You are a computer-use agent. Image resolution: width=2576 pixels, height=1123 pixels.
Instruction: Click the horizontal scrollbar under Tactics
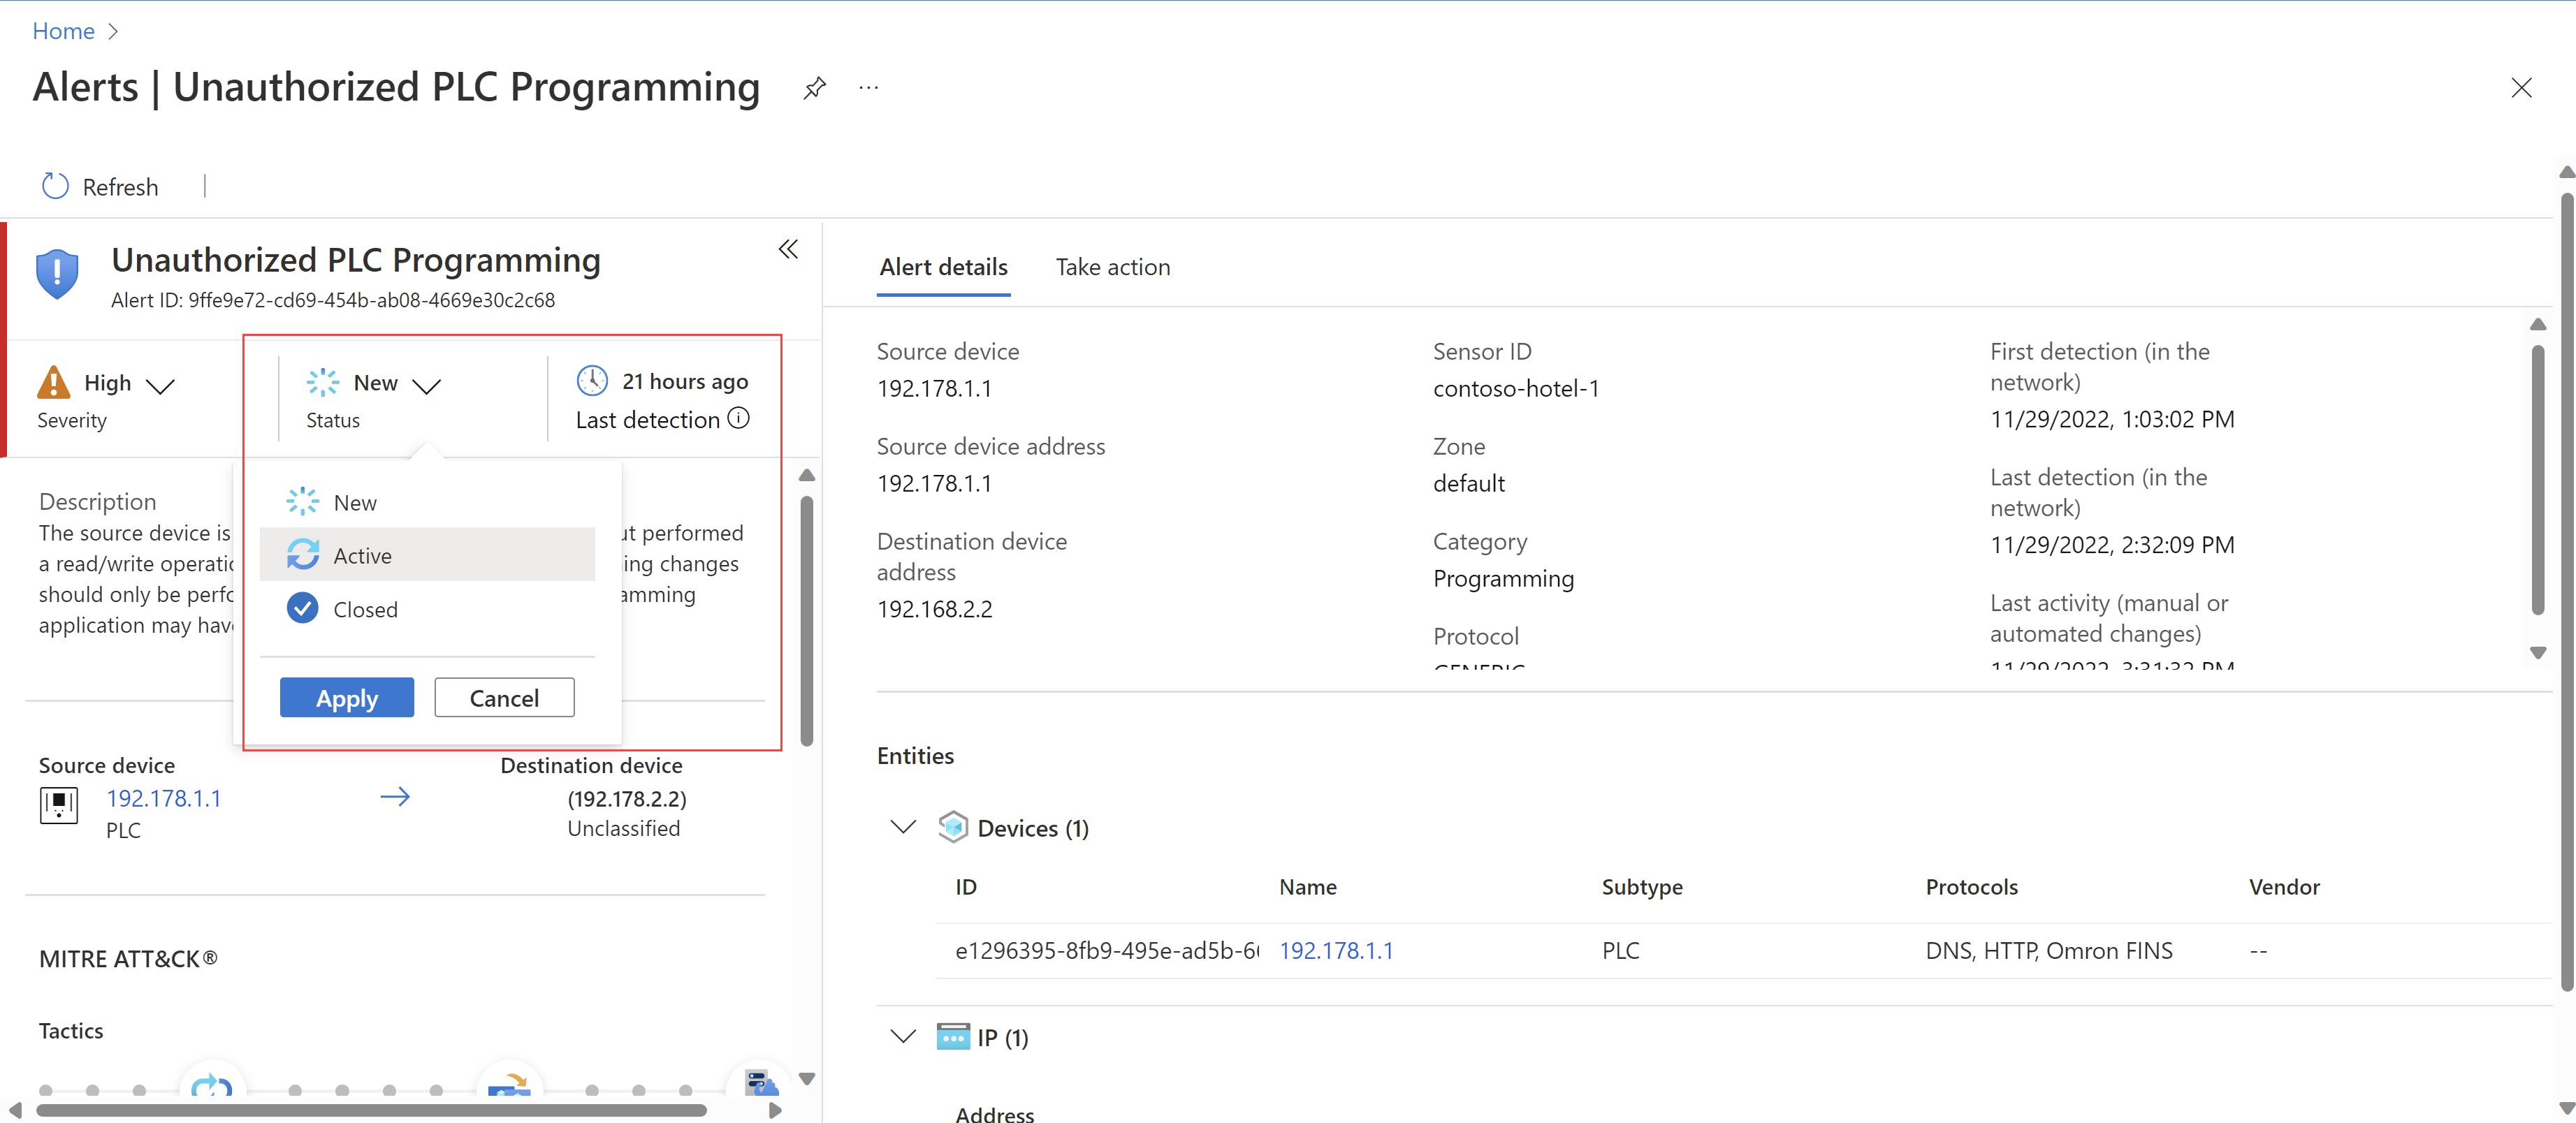370,1110
